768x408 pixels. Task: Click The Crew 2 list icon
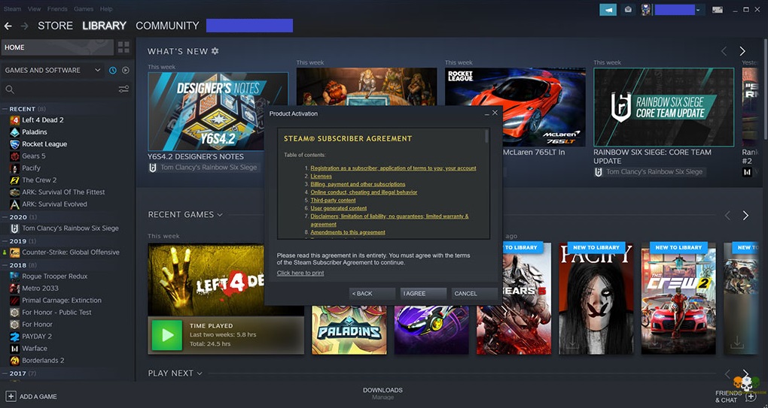[x=15, y=180]
